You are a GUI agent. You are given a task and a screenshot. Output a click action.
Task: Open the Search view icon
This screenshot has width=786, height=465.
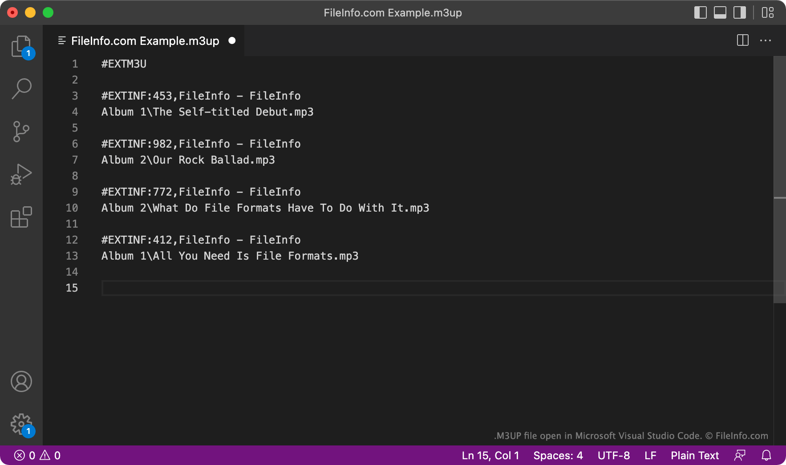pyautogui.click(x=21, y=88)
